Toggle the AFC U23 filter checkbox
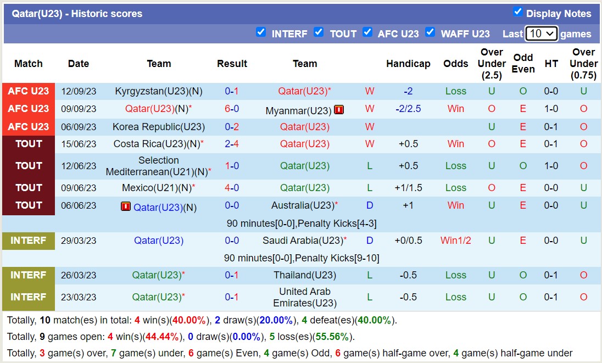Screen dimensions: 602x363 [x=367, y=32]
